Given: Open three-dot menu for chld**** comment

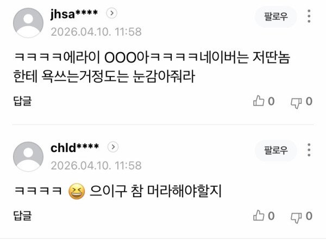Looking at the screenshot, I should pyautogui.click(x=309, y=150).
